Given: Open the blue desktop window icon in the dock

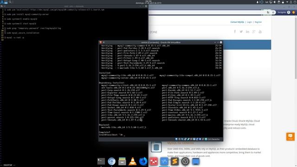Looking at the screenshot, I should pyautogui.click(x=196, y=161).
